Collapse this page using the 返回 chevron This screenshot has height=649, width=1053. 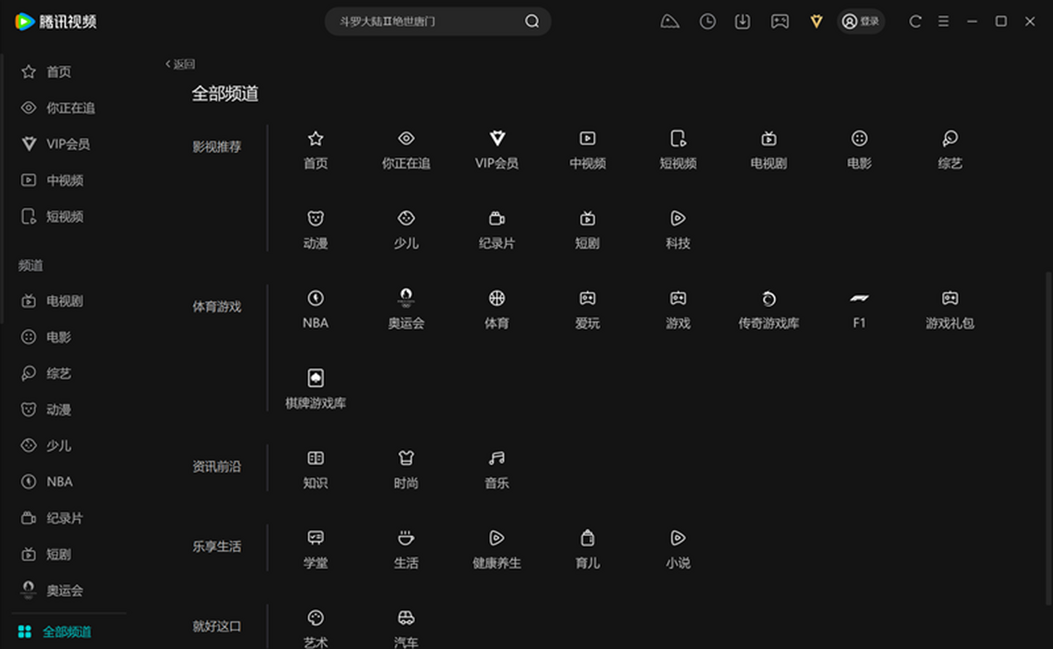[168, 63]
